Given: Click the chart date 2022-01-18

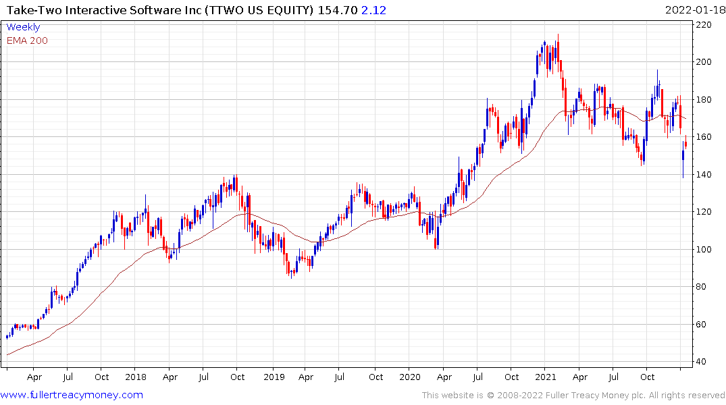Looking at the screenshot, I should click(694, 9).
